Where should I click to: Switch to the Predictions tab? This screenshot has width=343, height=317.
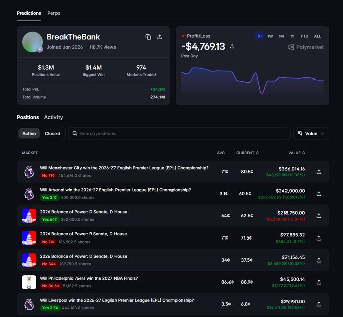(x=29, y=13)
